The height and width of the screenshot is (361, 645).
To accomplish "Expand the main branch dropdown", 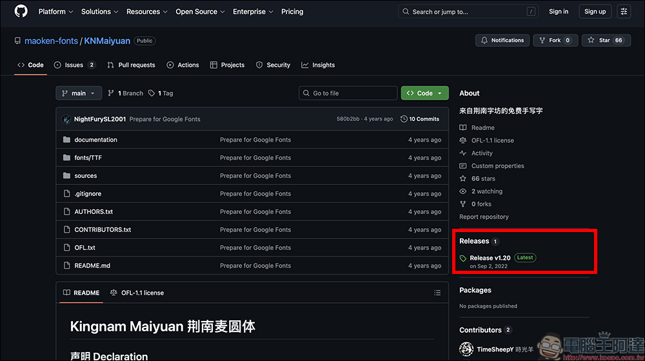I will tap(79, 93).
